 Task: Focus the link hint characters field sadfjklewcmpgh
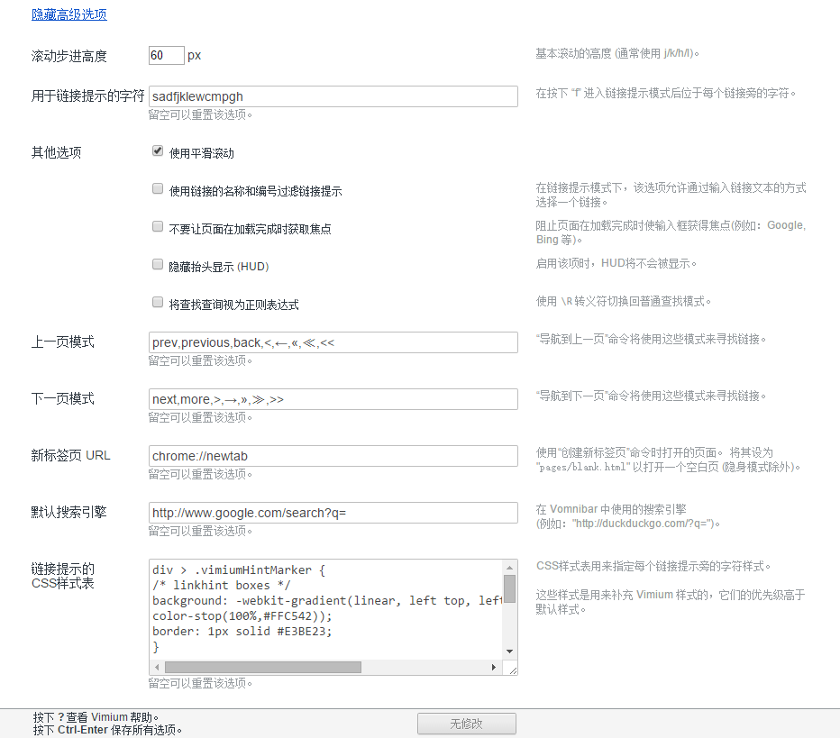[333, 96]
